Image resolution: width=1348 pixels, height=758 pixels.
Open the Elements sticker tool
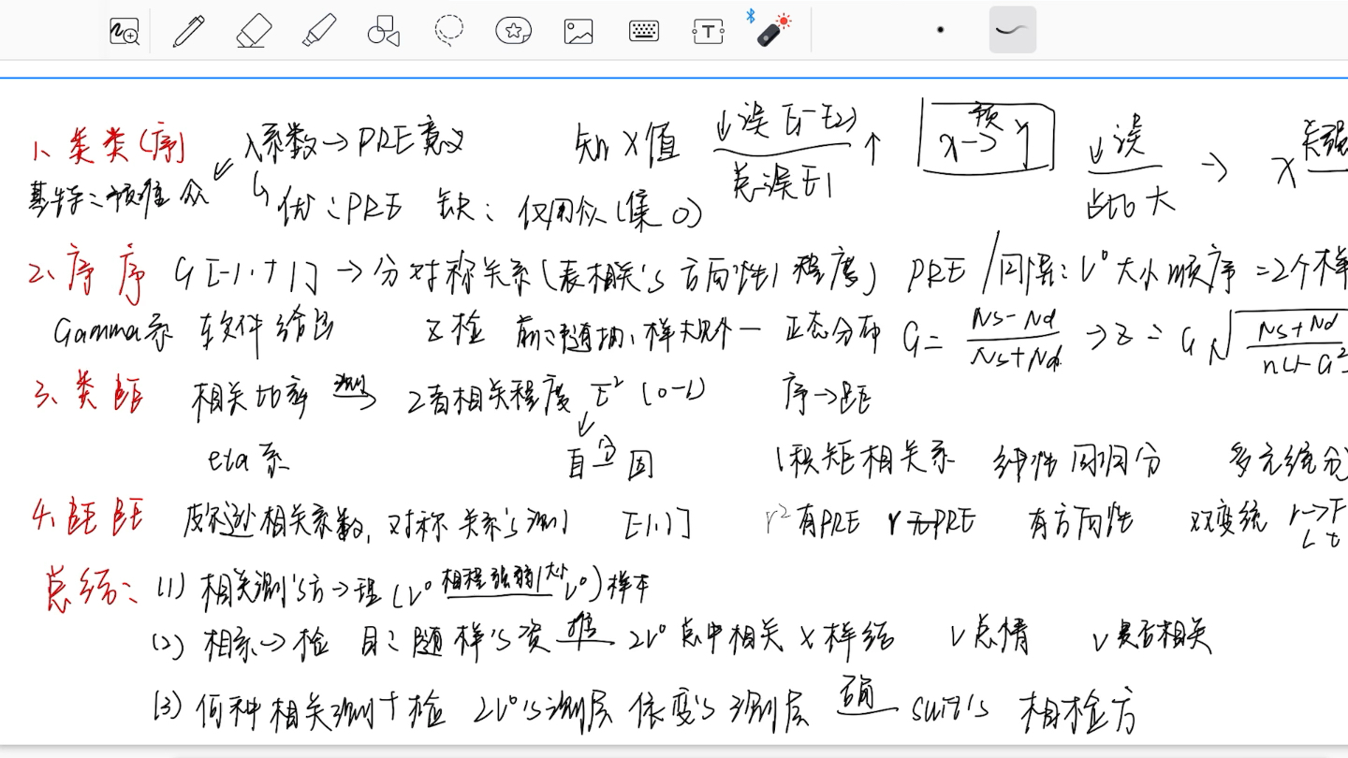[x=514, y=31]
